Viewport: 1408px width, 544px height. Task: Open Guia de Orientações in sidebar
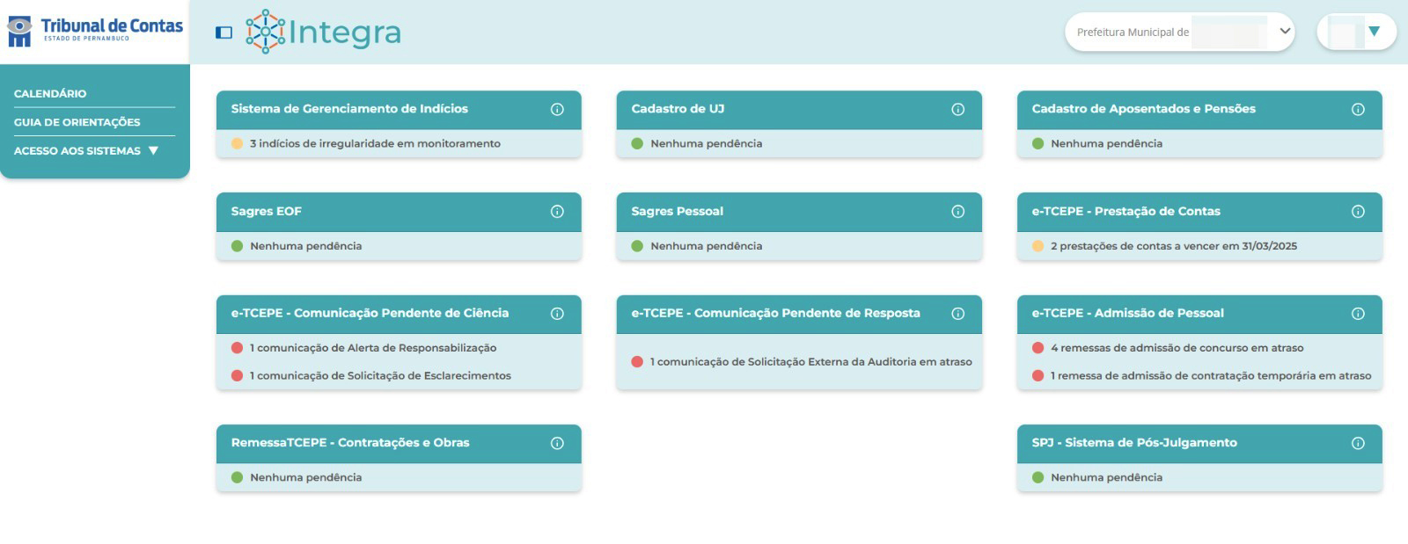pos(77,122)
